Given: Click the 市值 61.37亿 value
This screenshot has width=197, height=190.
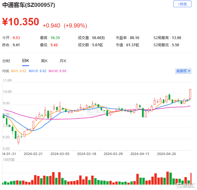Looking at the screenshot, I should tap(133, 45).
